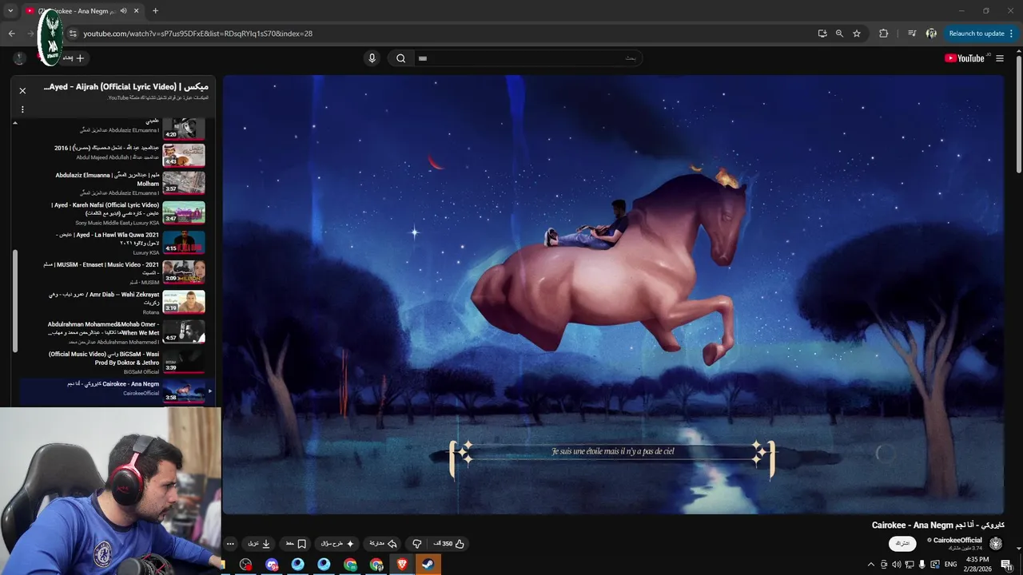
Task: Open a new browser tab
Action: coord(155,11)
